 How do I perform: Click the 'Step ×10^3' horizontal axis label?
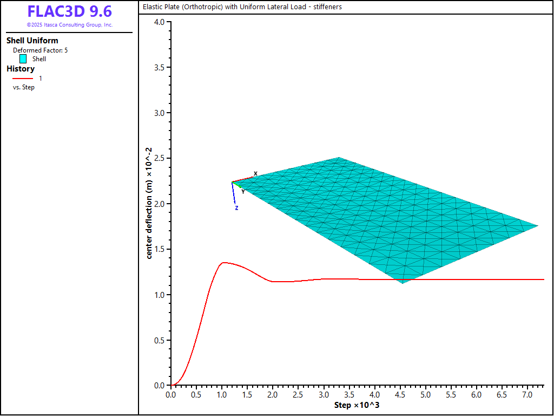pos(357,406)
